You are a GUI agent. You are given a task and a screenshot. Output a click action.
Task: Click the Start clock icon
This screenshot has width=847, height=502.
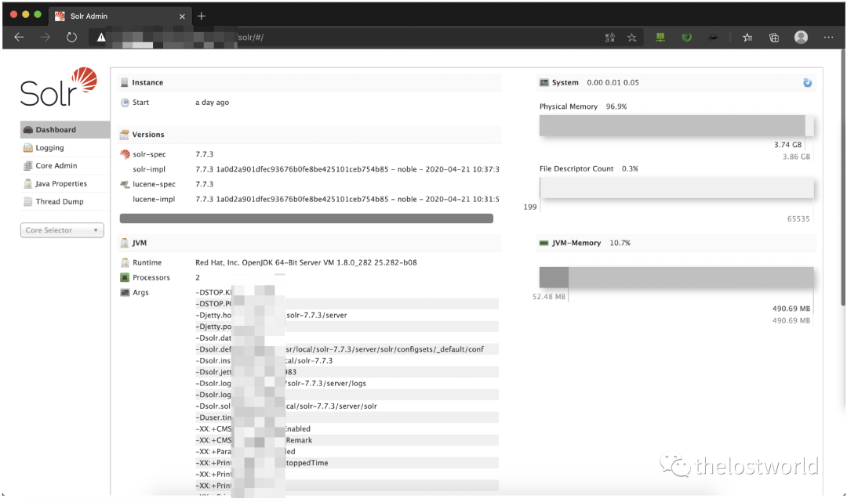[125, 103]
